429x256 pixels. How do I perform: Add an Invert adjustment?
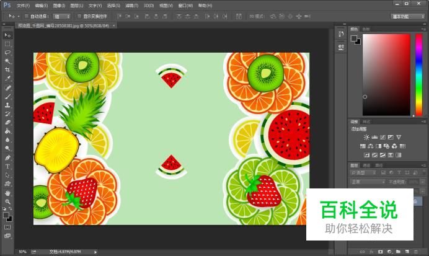(366, 155)
